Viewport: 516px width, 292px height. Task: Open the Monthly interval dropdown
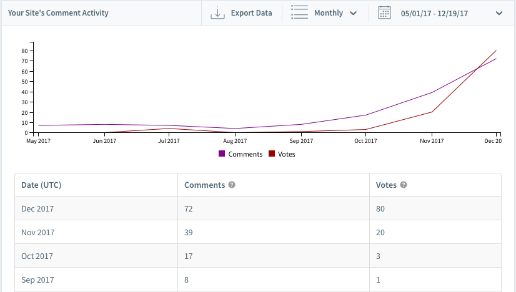(x=335, y=13)
